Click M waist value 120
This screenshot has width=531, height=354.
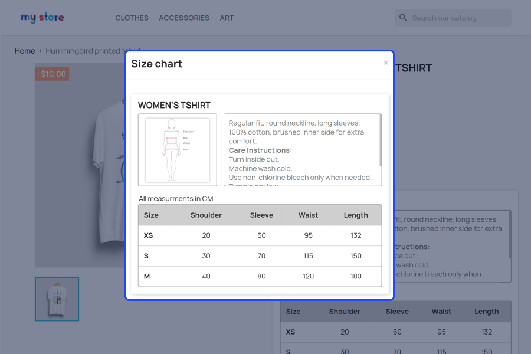tap(308, 277)
